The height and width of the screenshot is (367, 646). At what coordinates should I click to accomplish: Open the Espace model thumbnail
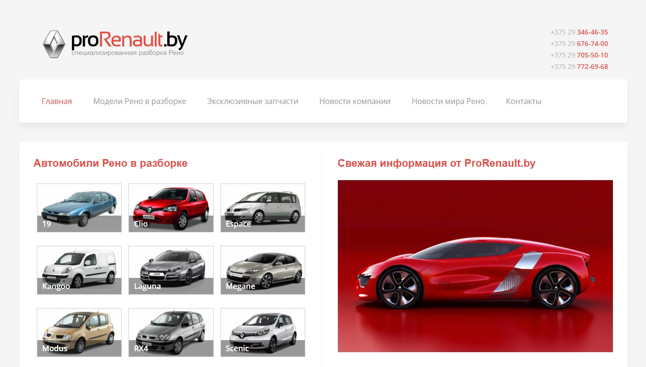pyautogui.click(x=263, y=207)
